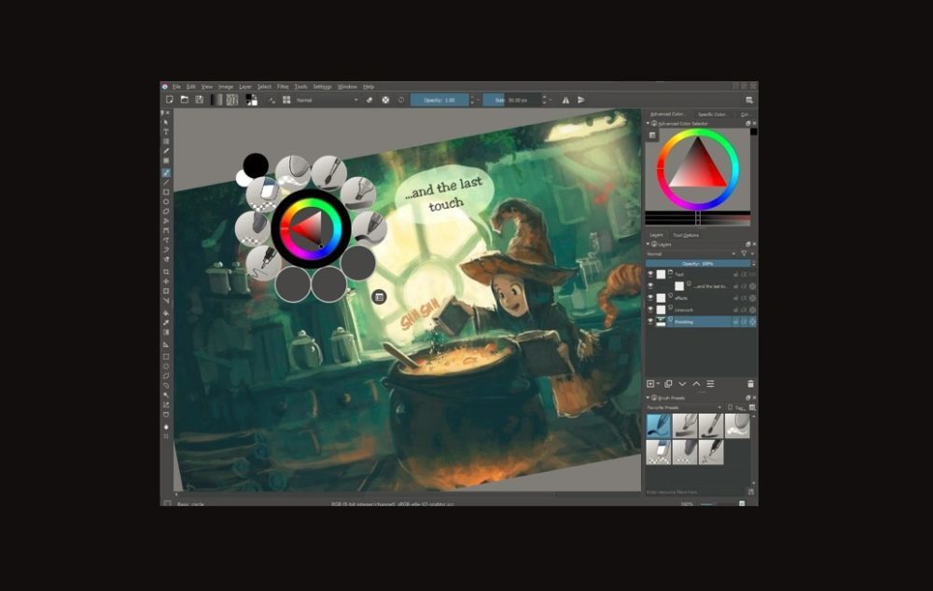The image size is (933, 591).
Task: Open the blending mode dropdown in toolbar
Action: 327,100
